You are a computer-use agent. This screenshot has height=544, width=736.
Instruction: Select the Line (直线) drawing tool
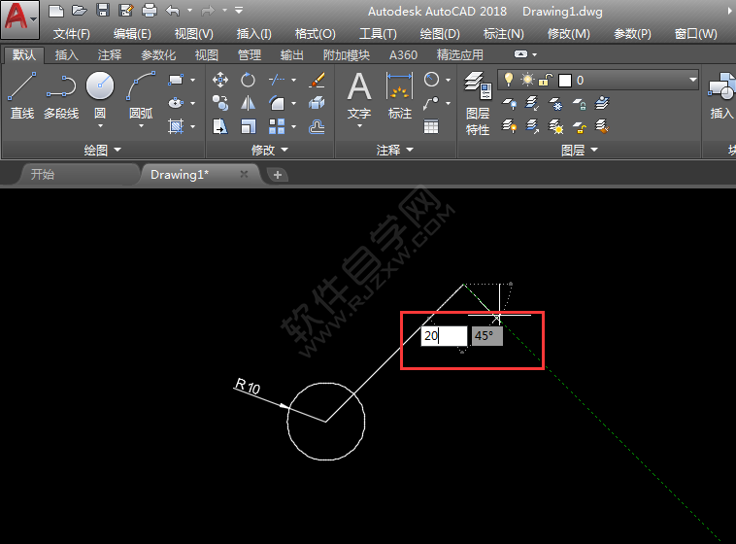[21, 95]
